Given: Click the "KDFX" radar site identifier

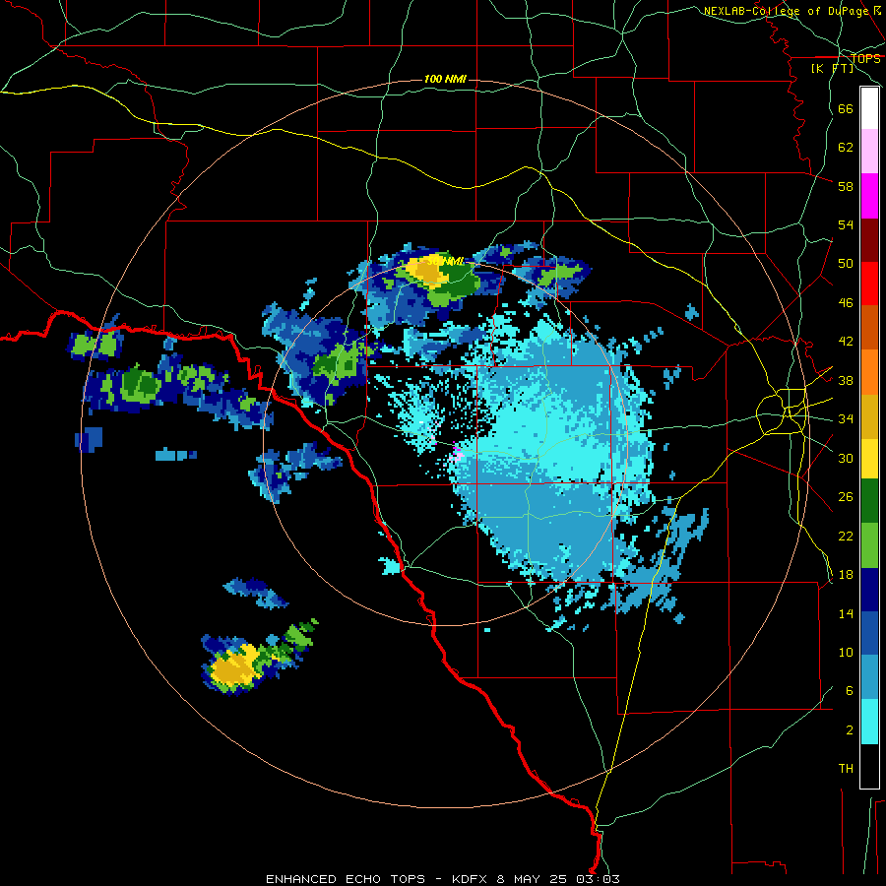Looking at the screenshot, I should [x=469, y=879].
